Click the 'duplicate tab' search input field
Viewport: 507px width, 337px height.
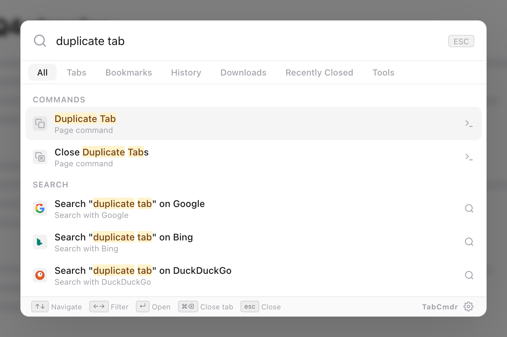[x=247, y=41]
